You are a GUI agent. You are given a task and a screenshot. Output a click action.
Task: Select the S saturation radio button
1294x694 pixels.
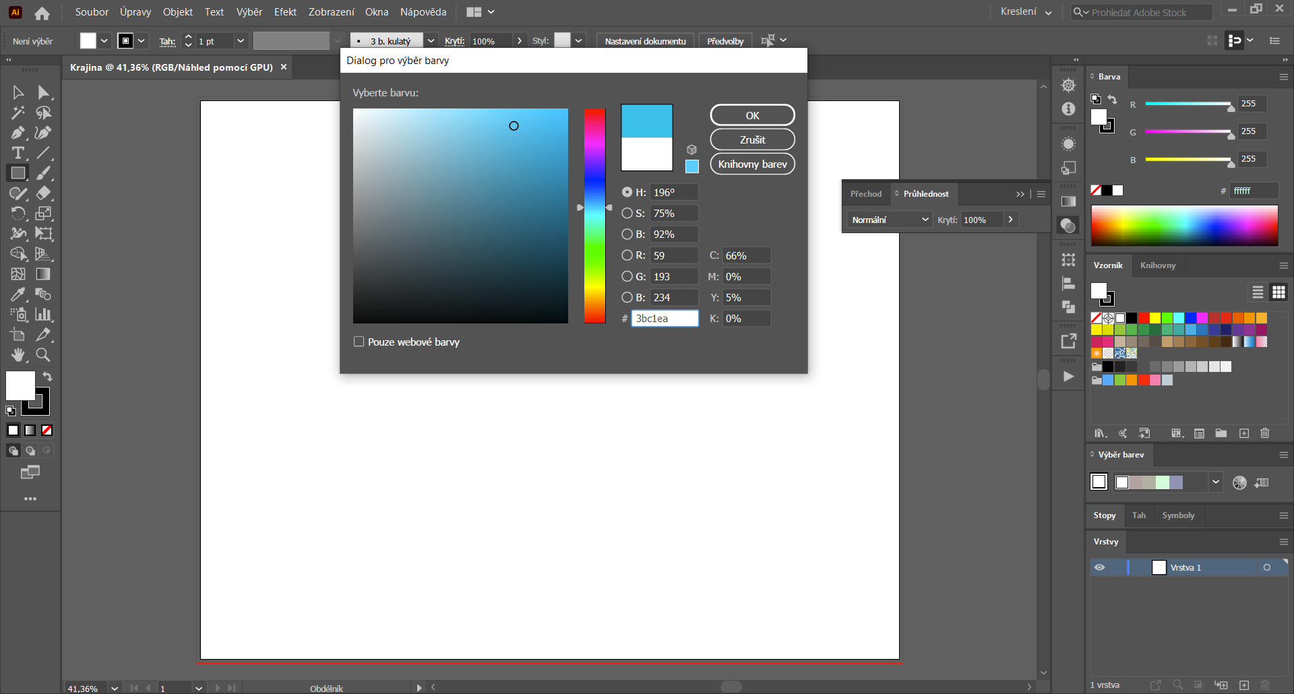[x=627, y=213]
